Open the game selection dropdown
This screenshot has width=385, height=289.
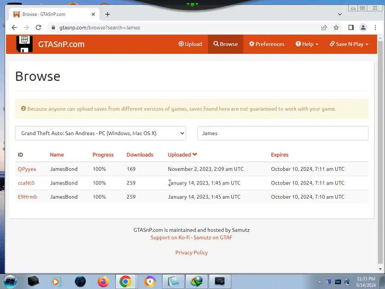(100, 133)
